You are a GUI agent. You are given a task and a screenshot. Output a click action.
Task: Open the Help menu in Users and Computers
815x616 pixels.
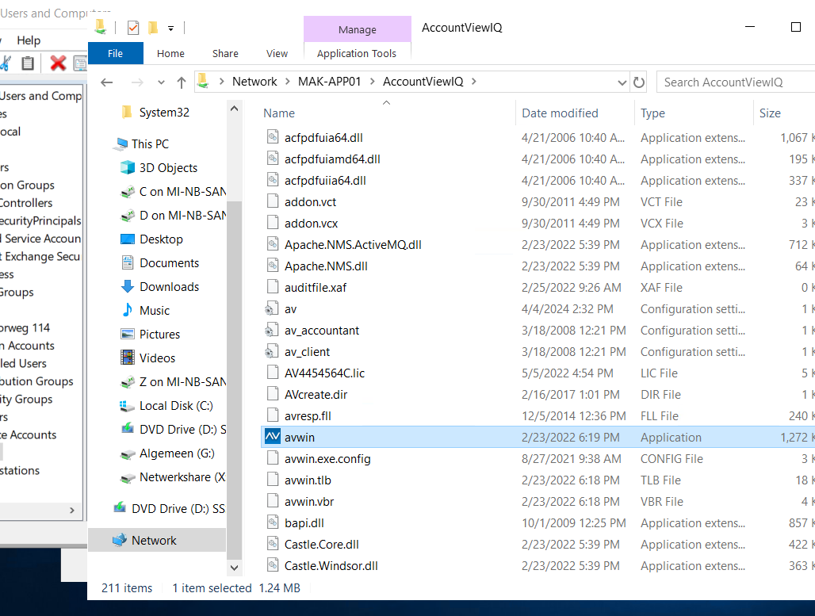(28, 40)
